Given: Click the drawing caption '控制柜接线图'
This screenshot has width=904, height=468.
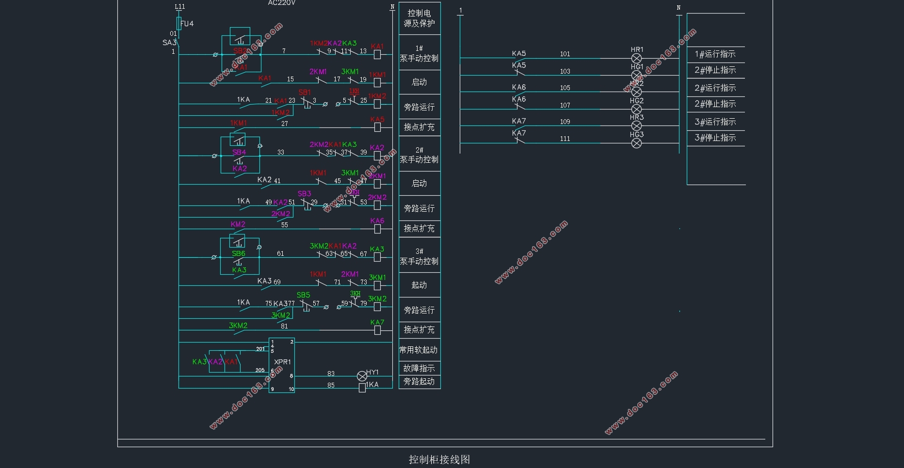Looking at the screenshot, I should pyautogui.click(x=439, y=460).
